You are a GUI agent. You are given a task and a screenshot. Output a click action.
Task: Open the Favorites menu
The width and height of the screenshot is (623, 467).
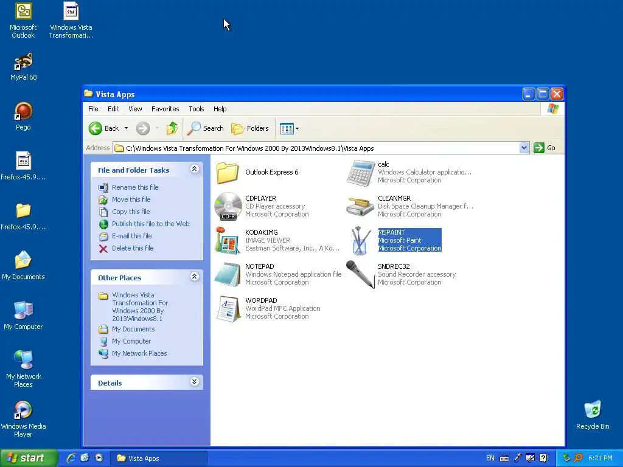(x=165, y=109)
